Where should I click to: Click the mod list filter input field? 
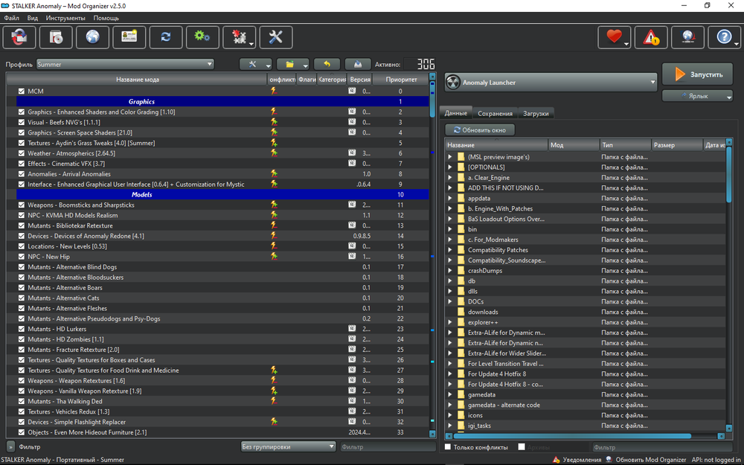(x=387, y=446)
